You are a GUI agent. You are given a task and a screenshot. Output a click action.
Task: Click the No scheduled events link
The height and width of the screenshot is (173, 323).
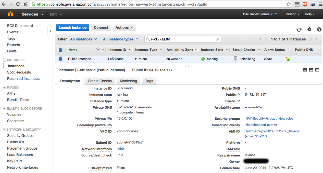click(x=261, y=125)
